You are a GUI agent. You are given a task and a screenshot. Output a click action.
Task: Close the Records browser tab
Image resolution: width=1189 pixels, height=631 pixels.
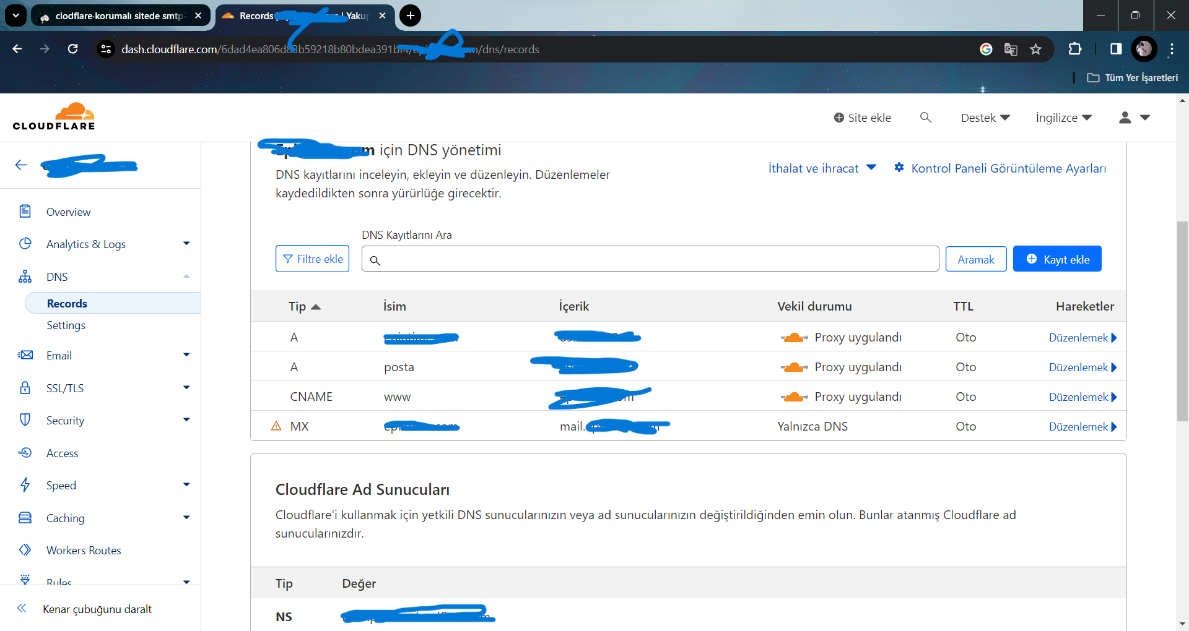(x=382, y=15)
